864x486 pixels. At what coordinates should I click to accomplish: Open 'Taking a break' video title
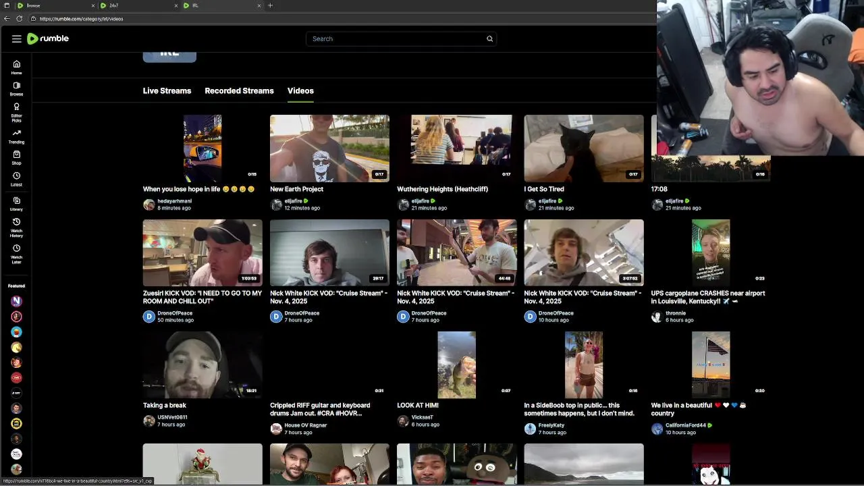tap(164, 405)
